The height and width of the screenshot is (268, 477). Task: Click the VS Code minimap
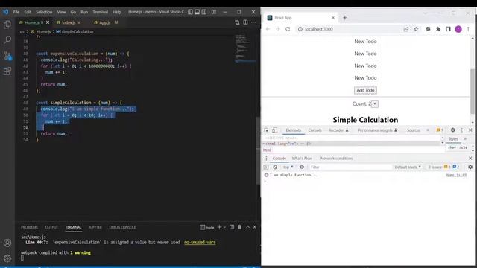(x=245, y=48)
